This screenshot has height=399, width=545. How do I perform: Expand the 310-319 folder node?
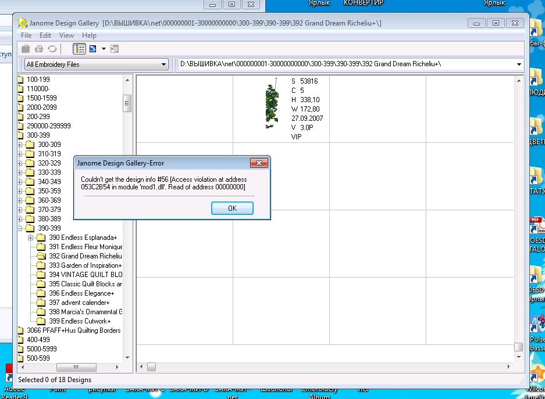coord(20,154)
